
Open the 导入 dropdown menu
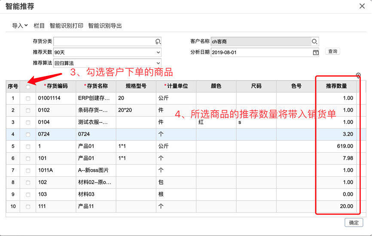20,26
